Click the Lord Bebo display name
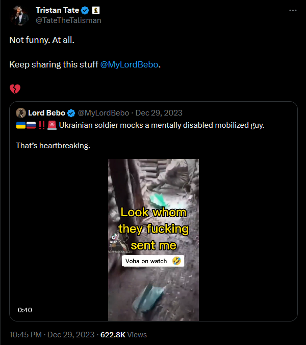Screen dimensions: 306x345 click(x=47, y=113)
